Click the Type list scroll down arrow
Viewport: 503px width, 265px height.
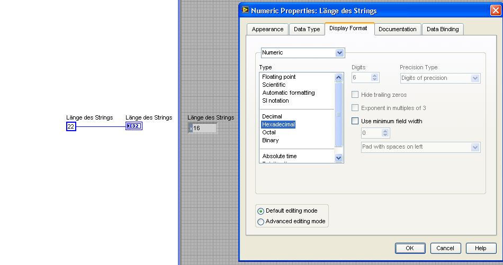pos(338,158)
